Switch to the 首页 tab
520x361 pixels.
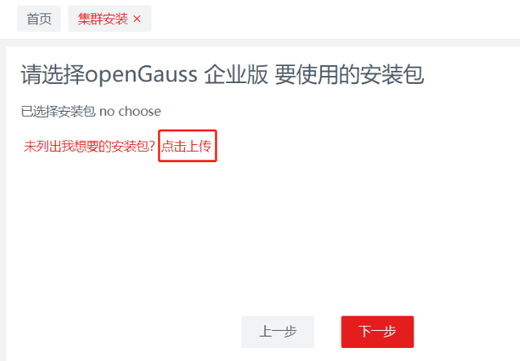pyautogui.click(x=39, y=19)
